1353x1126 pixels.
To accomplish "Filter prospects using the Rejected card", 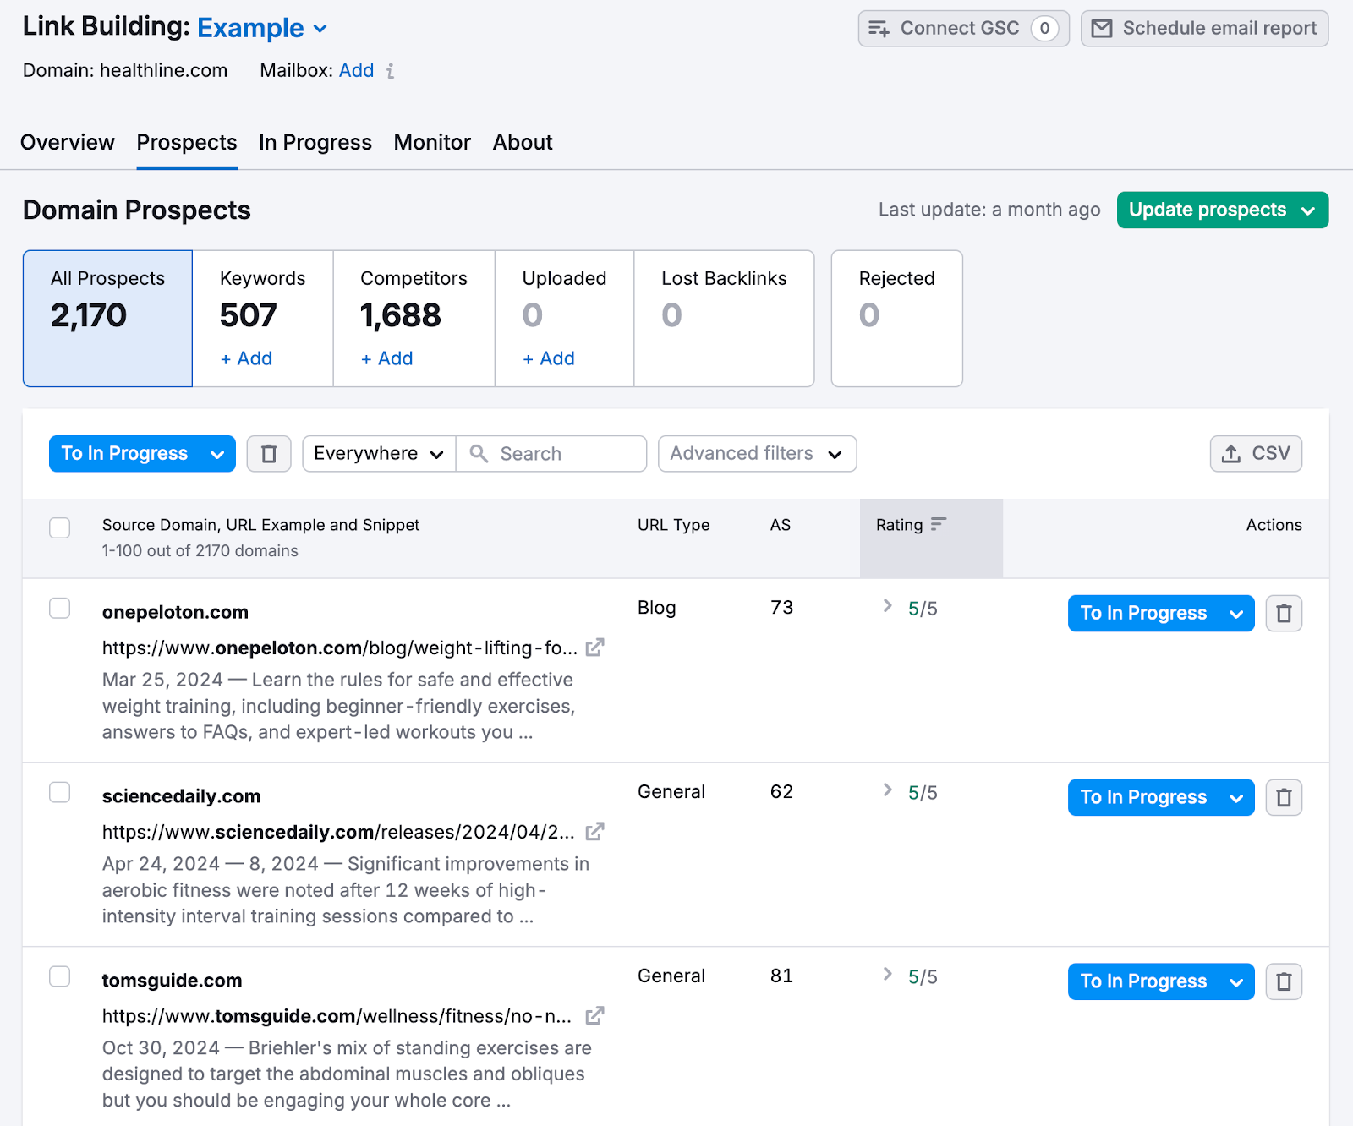I will coord(896,319).
